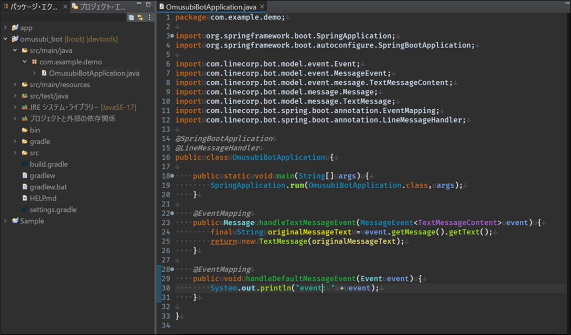This screenshot has width=571, height=335.
Task: Click the @SpringBootApplication annotation on line 14
Action: (224, 139)
